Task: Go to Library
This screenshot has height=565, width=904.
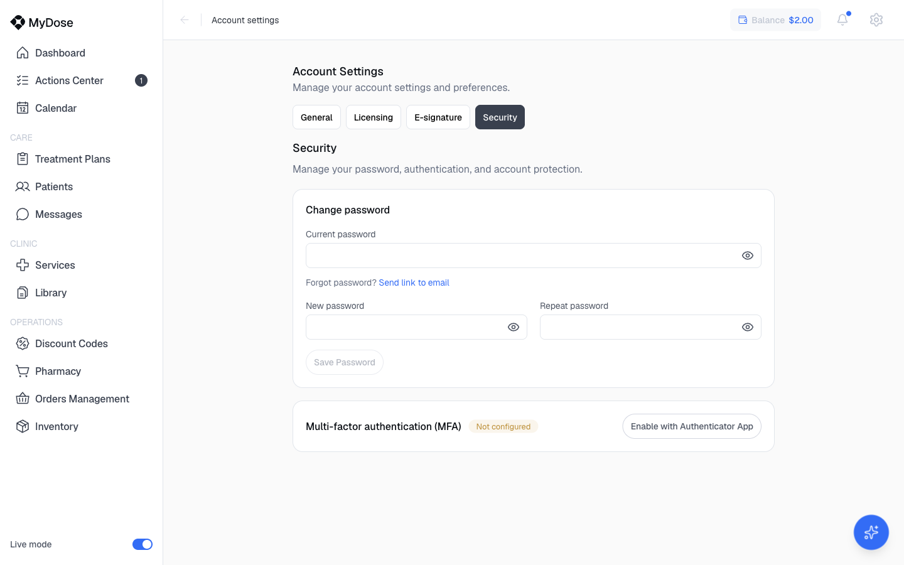Action: coord(82,293)
